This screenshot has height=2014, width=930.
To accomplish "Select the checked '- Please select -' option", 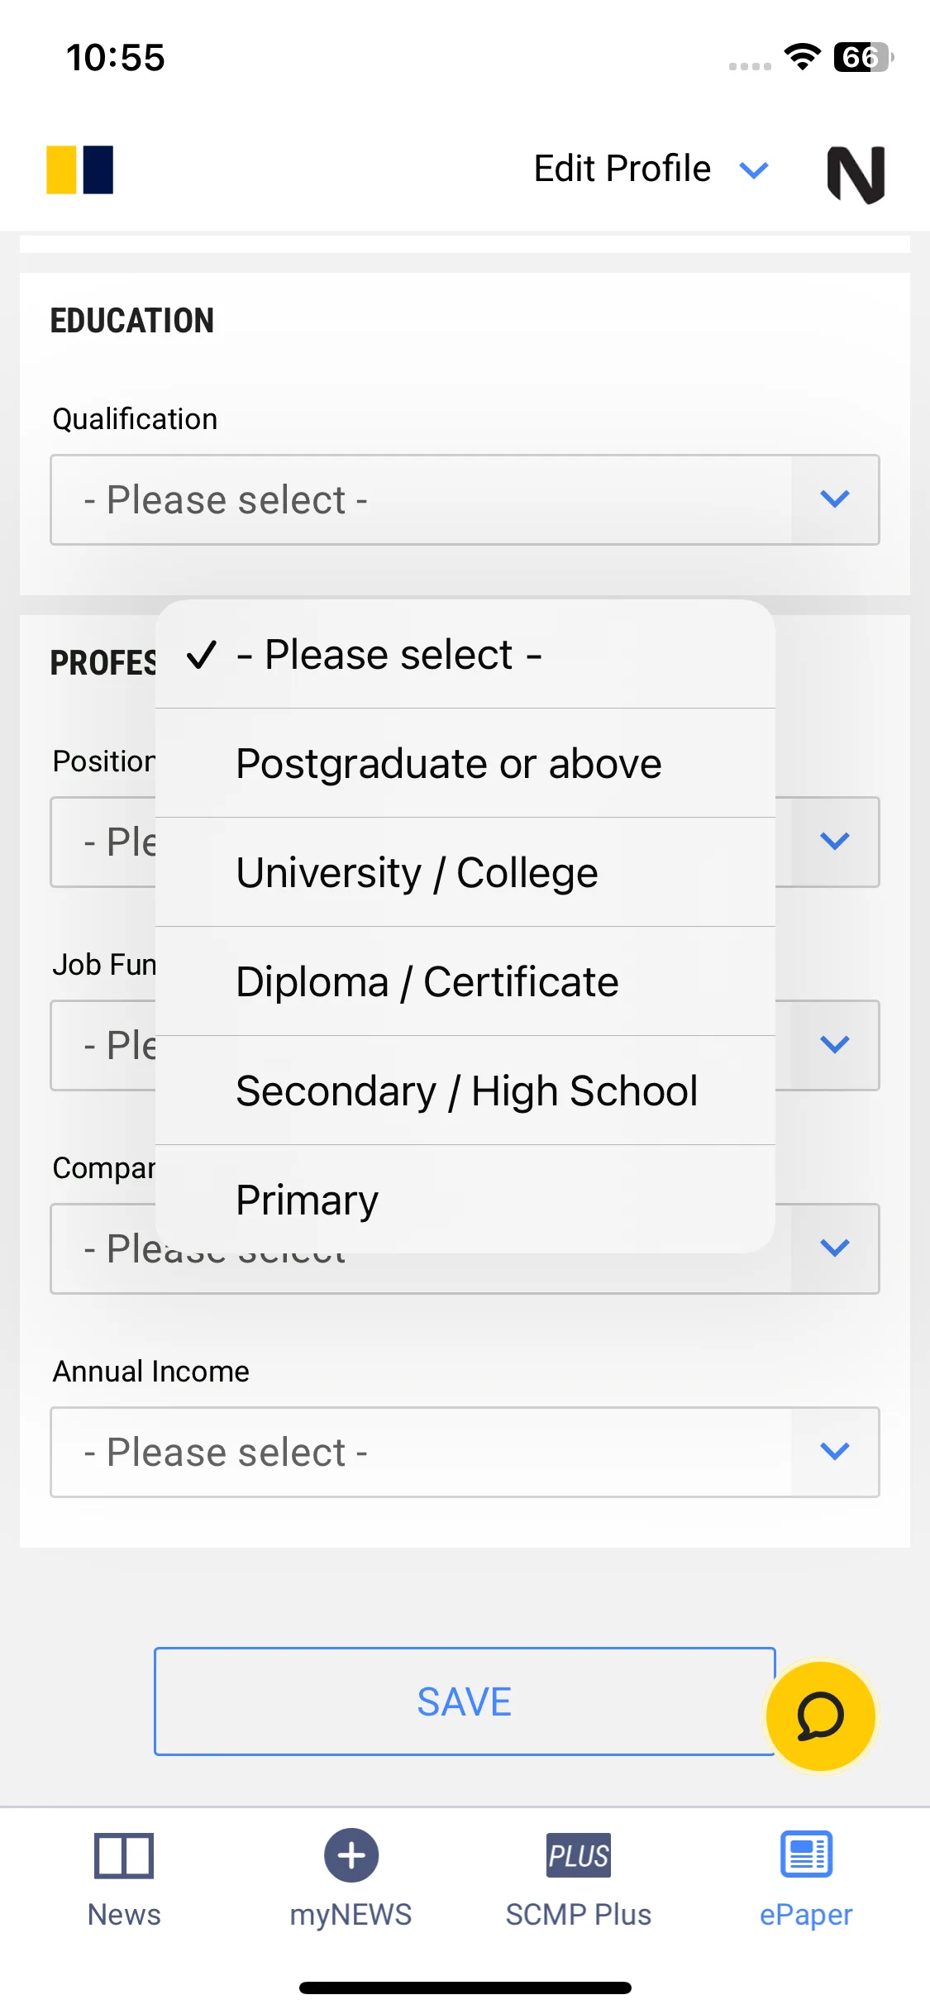I will [465, 654].
